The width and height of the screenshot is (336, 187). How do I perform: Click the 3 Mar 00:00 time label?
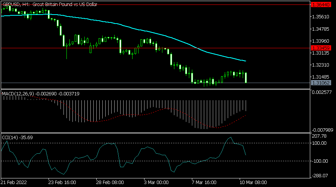pyautogui.click(x=156, y=183)
